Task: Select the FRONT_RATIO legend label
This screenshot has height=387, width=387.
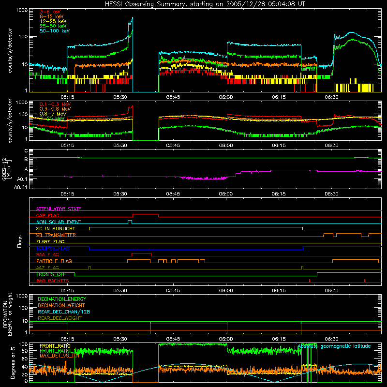Action: point(55,346)
